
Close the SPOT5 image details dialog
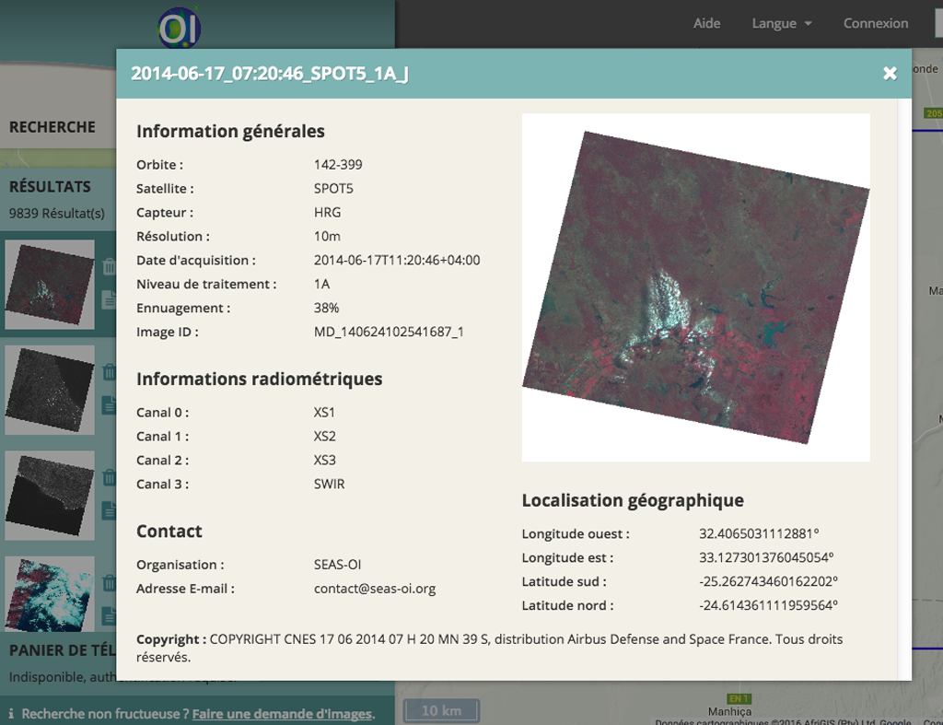pos(890,74)
